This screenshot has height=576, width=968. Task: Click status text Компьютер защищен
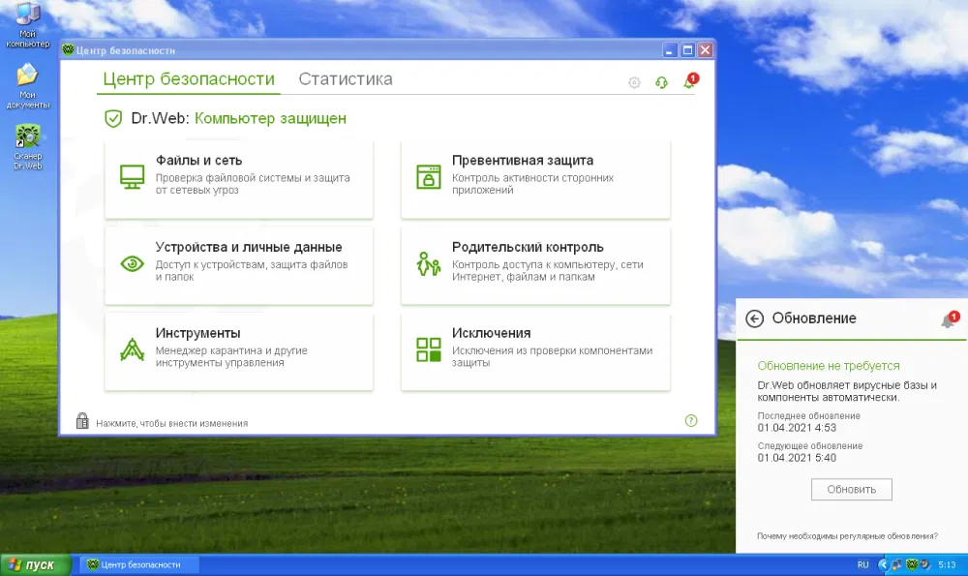pyautogui.click(x=270, y=118)
